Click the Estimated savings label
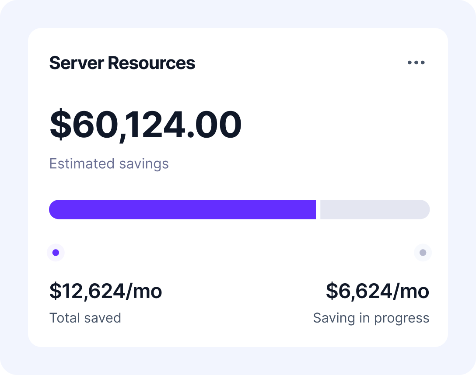The image size is (476, 375). click(109, 164)
